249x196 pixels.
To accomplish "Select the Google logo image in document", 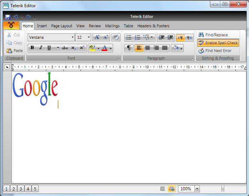I will click(35, 89).
